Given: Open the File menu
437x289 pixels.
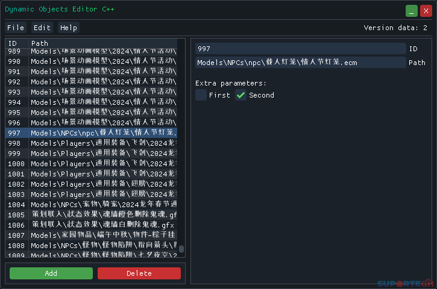Looking at the screenshot, I should (16, 28).
